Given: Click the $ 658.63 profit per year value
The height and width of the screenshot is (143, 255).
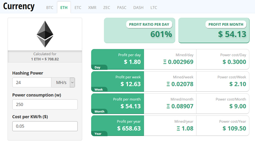Looking at the screenshot, I should [129, 129].
